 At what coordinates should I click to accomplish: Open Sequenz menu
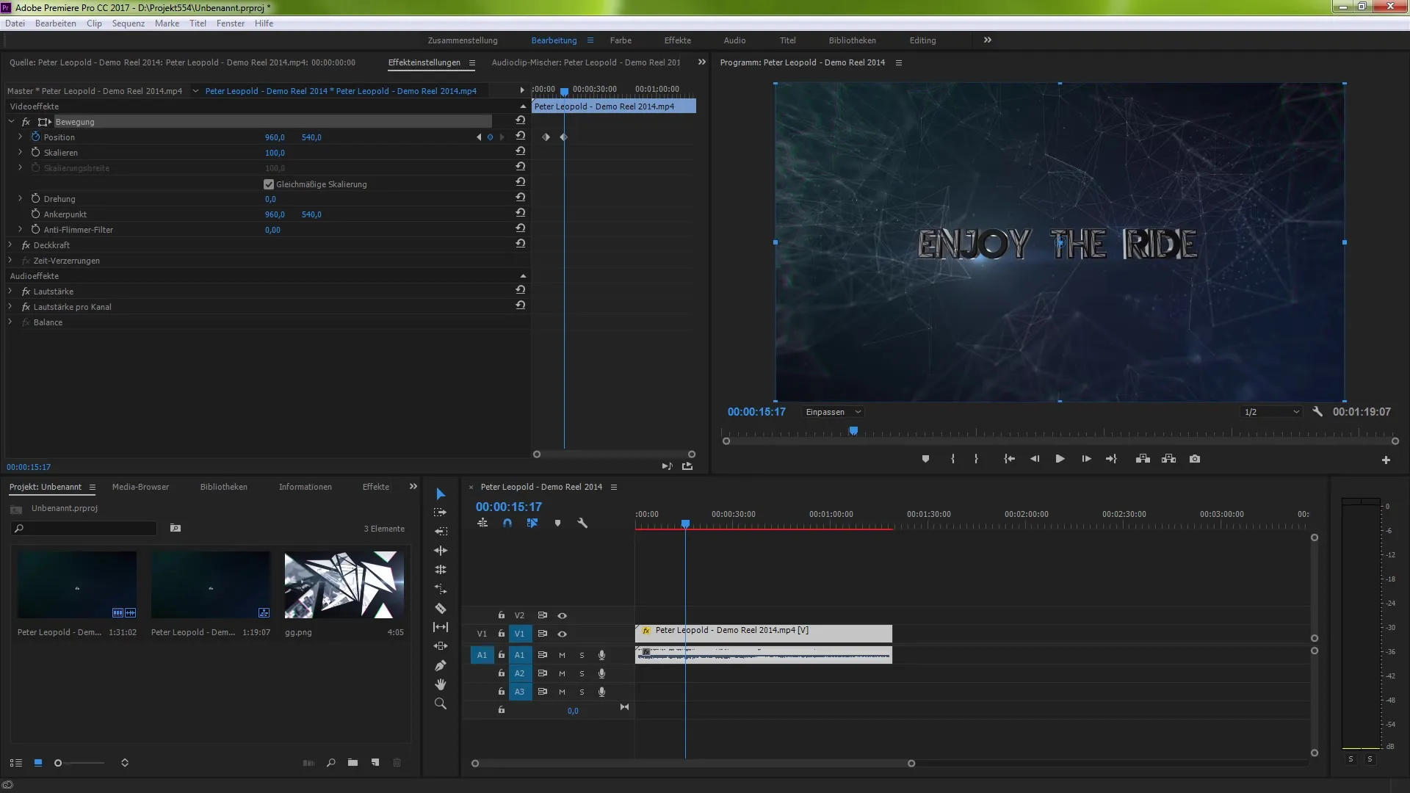pyautogui.click(x=129, y=23)
